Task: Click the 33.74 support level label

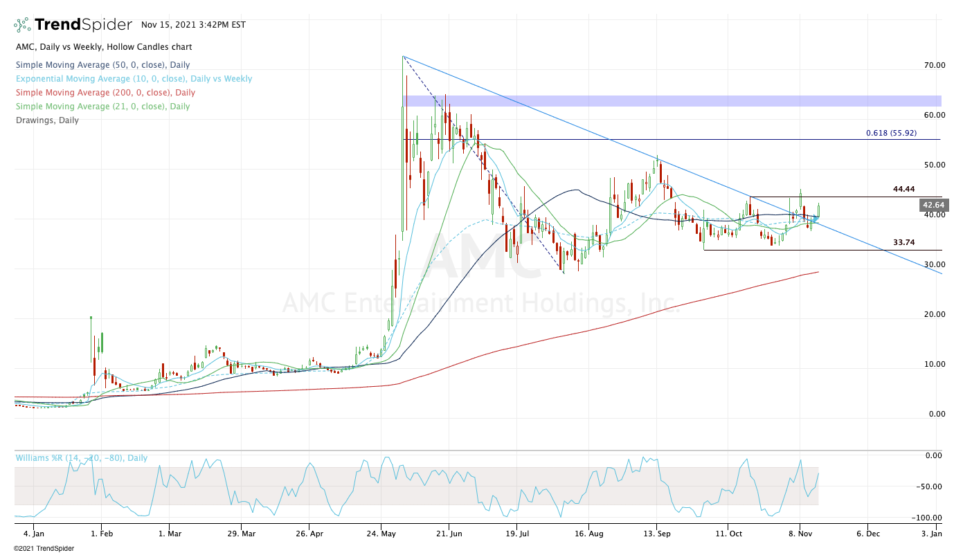Action: 905,243
